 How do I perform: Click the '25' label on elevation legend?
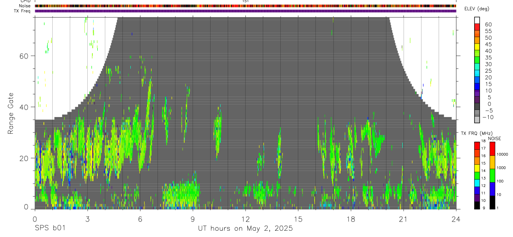point(488,71)
